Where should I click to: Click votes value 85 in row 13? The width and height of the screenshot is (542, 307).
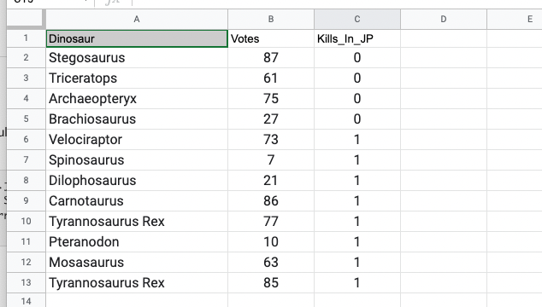tap(271, 282)
